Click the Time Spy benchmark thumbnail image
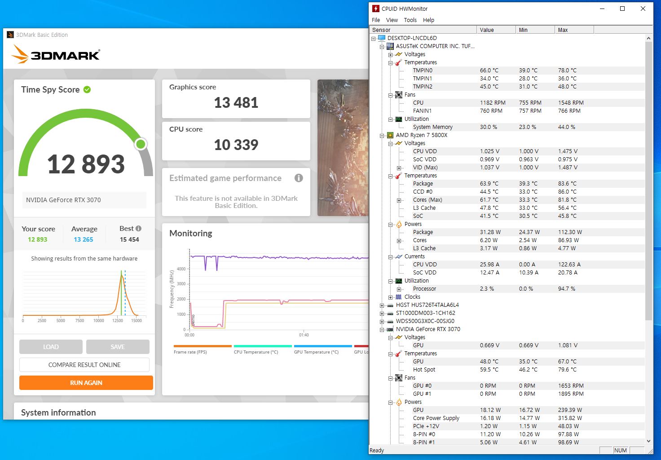Image resolution: width=661 pixels, height=460 pixels. tap(343, 148)
